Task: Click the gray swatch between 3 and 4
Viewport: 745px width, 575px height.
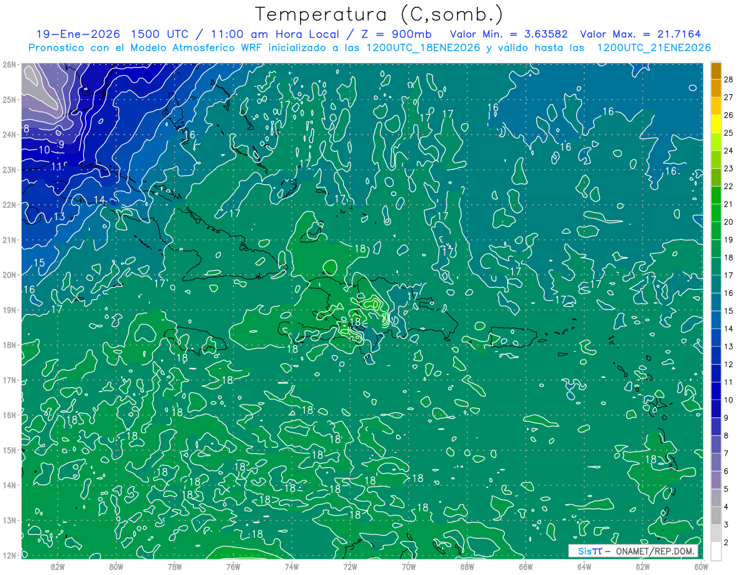Action: pos(716,515)
